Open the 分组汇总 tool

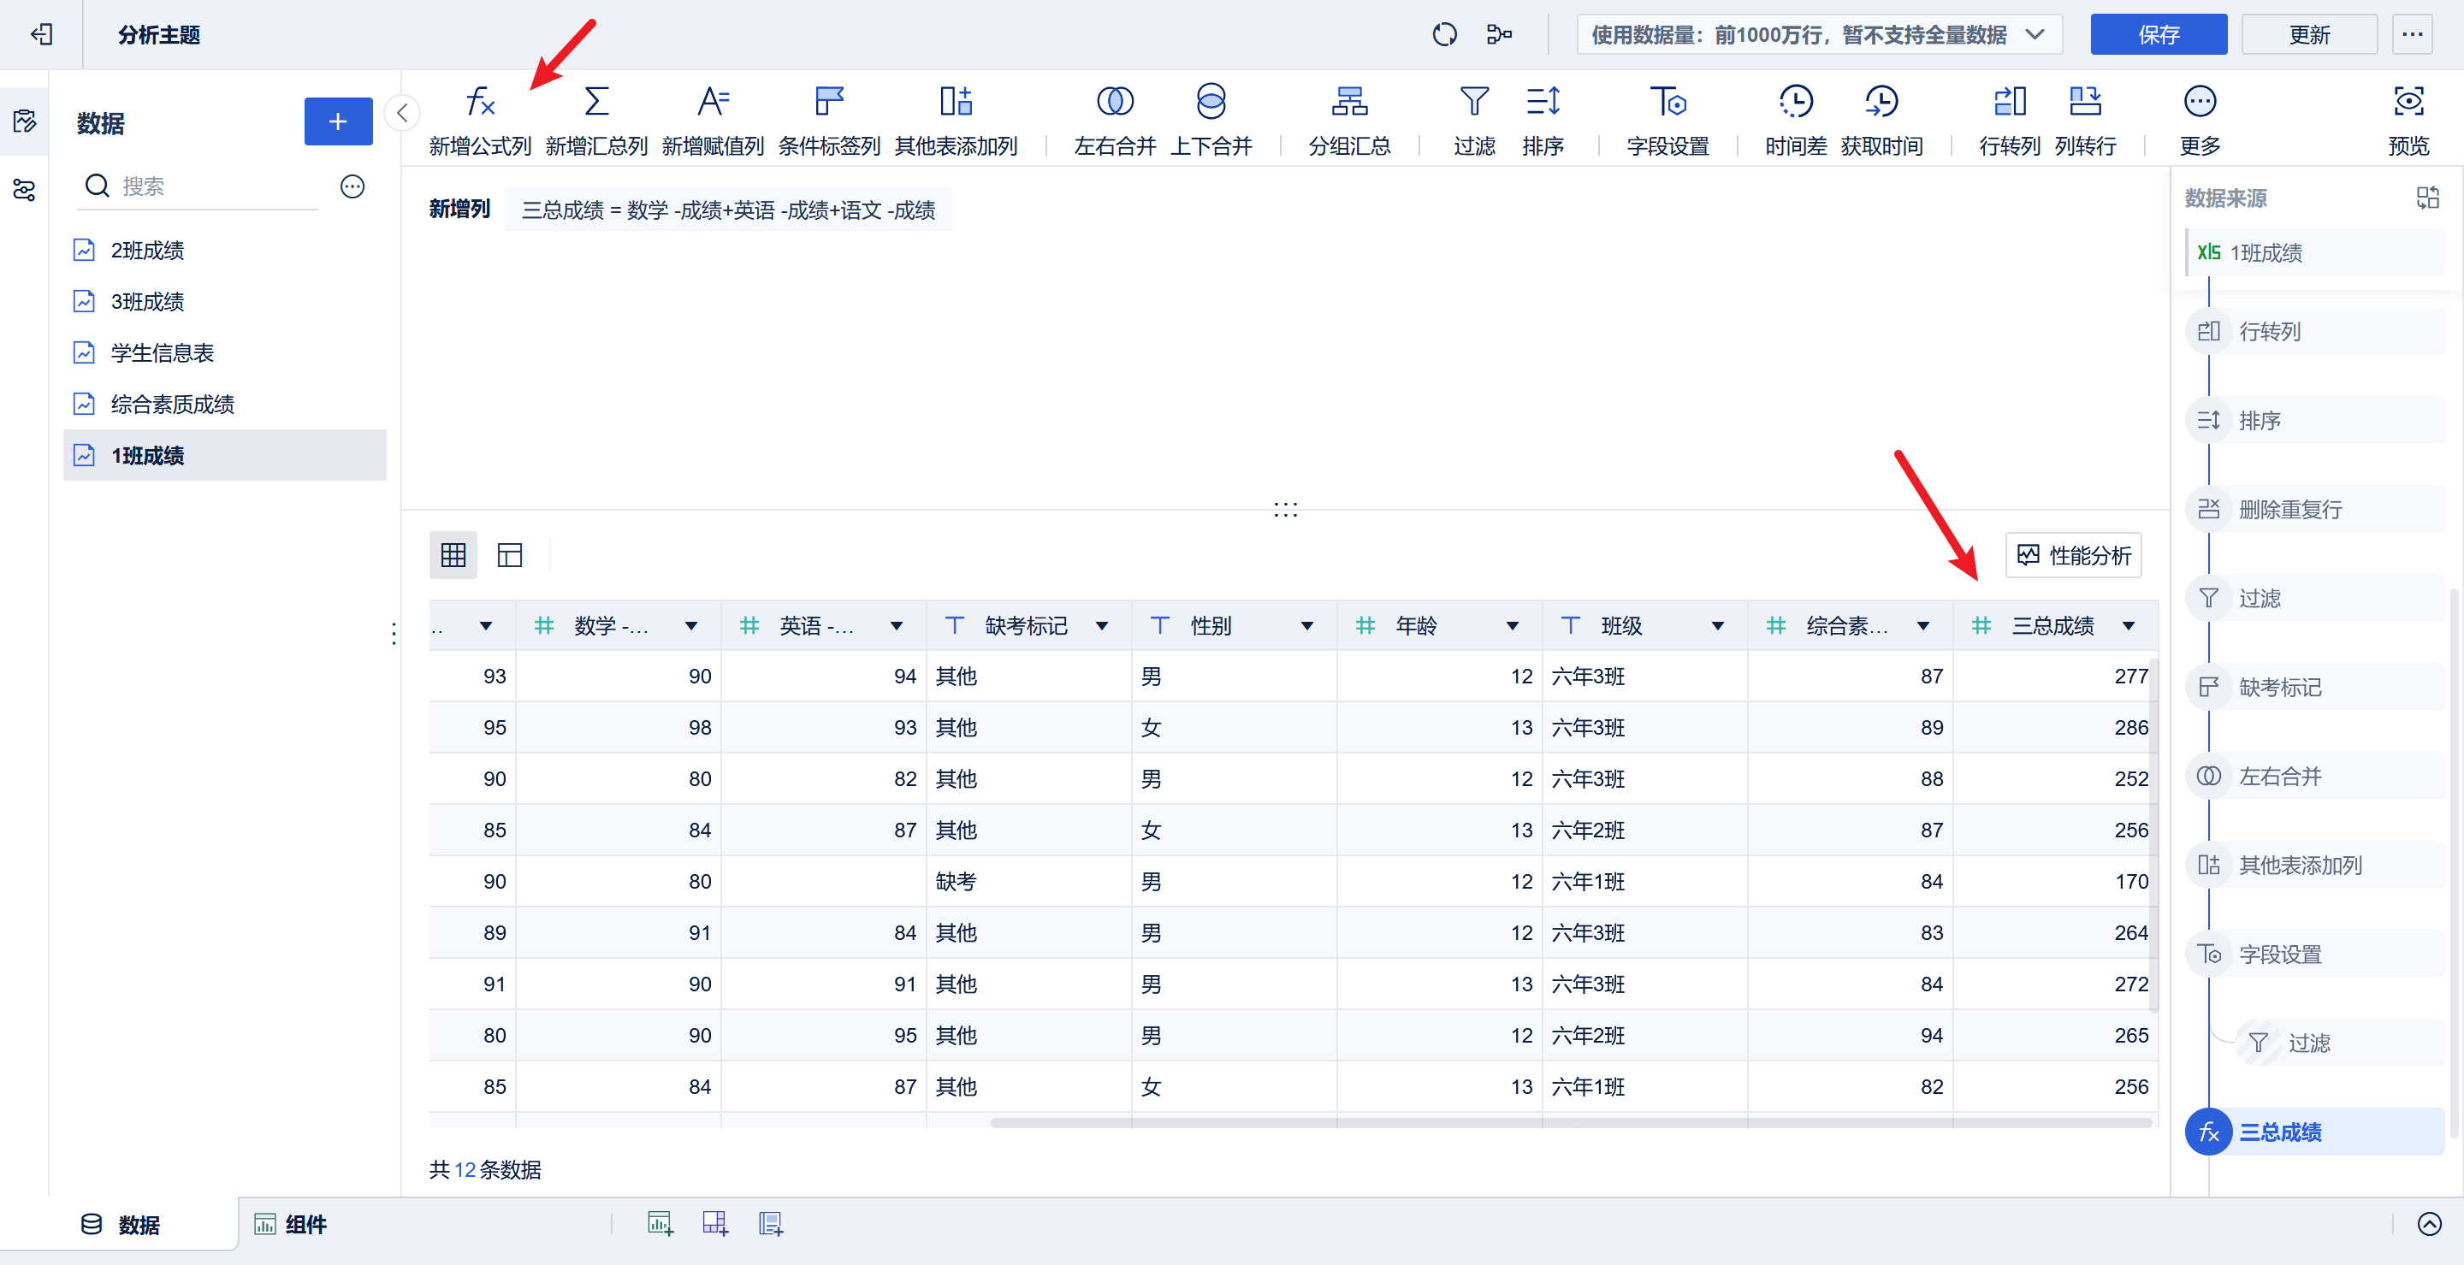point(1348,101)
